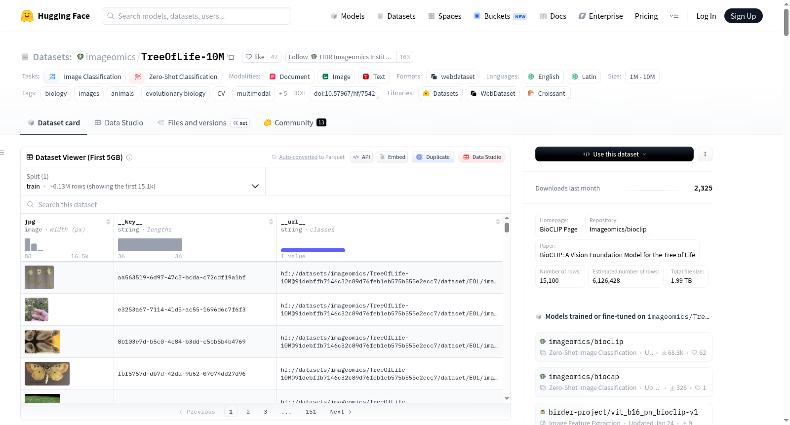The image size is (790, 425).
Task: Open the BioCLIP paper link
Action: (x=617, y=251)
